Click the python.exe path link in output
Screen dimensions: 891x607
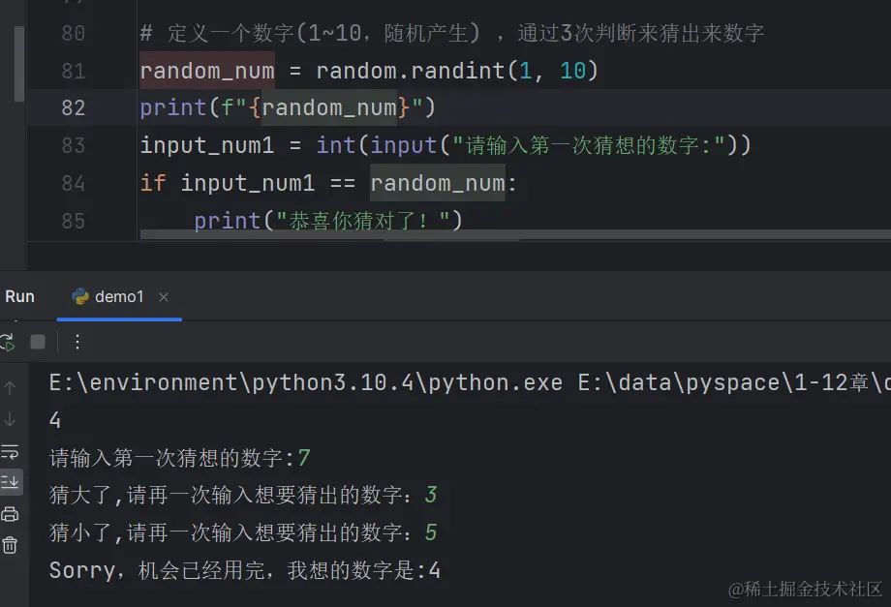[x=281, y=381]
